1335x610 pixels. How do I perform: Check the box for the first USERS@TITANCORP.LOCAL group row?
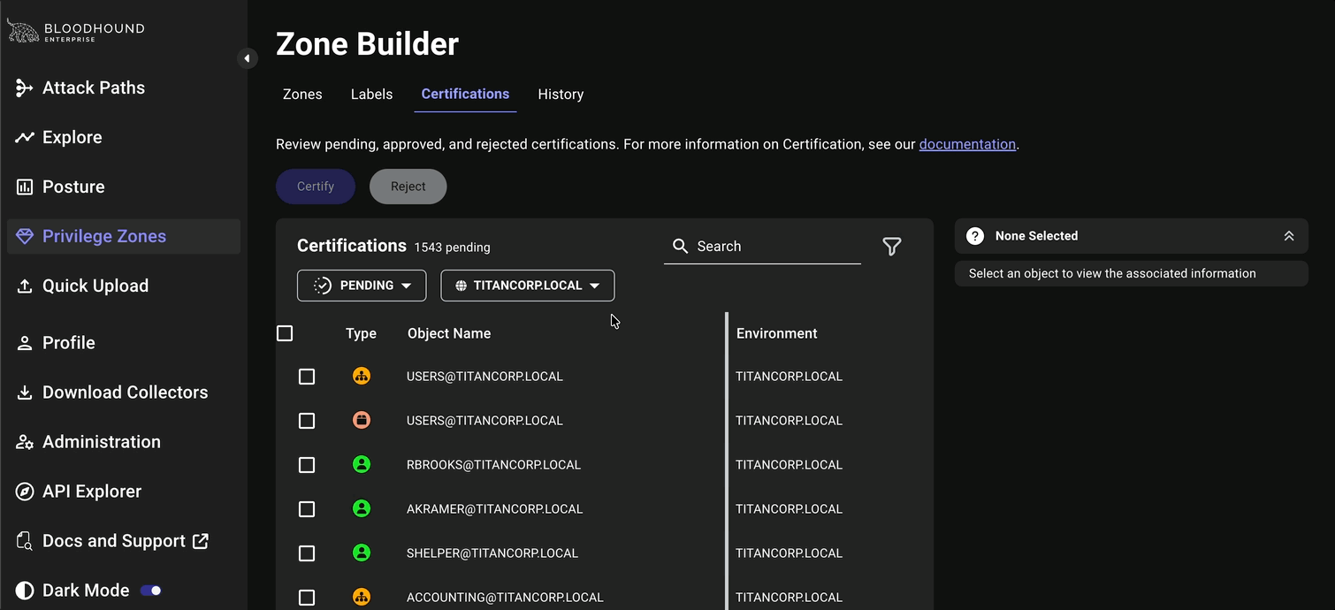[307, 377]
